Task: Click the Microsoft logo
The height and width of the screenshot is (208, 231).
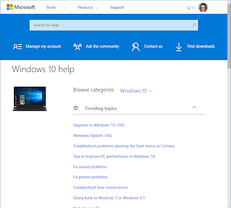Action: [x=21, y=7]
